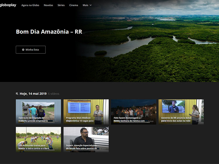
Task: Navigate to Cinema
Action: [x=73, y=5]
